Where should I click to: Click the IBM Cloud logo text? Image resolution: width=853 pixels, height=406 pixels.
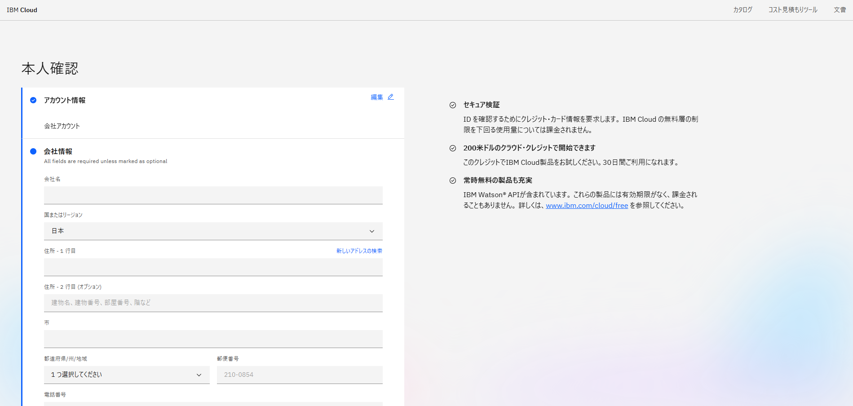pos(22,10)
